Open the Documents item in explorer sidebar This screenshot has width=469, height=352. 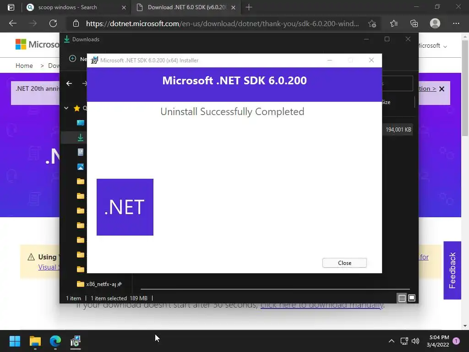tap(81, 152)
